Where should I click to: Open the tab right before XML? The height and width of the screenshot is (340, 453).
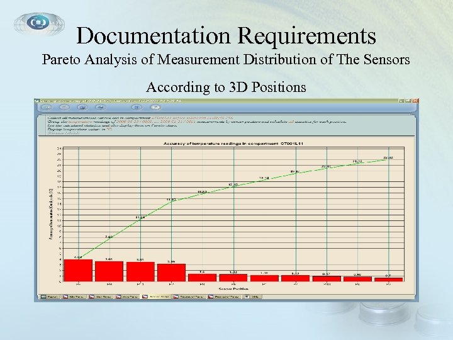coord(225,297)
